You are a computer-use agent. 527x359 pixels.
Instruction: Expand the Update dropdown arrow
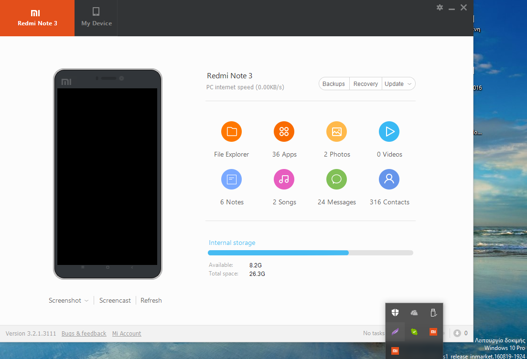coord(409,84)
